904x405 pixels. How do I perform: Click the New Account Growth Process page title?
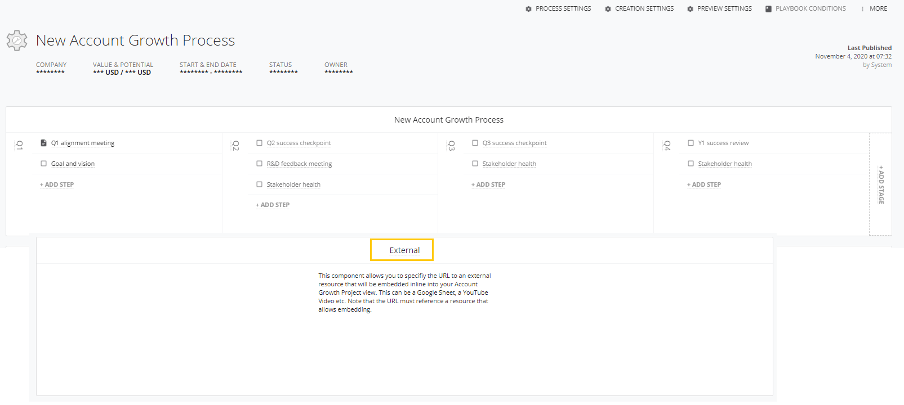click(x=135, y=40)
